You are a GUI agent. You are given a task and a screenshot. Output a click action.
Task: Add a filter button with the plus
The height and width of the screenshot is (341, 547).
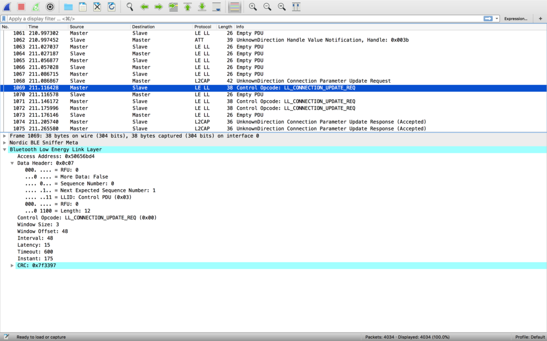[541, 19]
